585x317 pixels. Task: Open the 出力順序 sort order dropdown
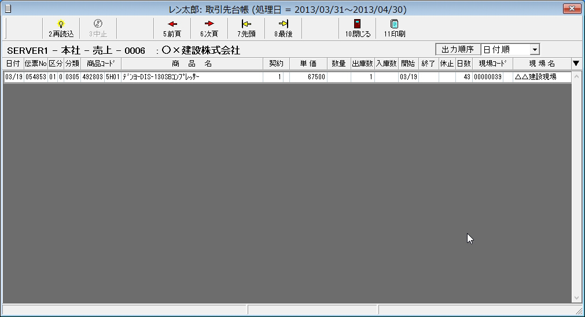pyautogui.click(x=534, y=50)
